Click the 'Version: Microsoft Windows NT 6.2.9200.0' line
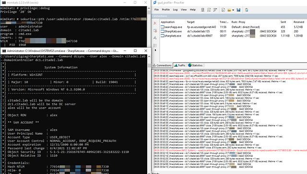The width and height of the screenshot is (307, 174). pos(48,89)
